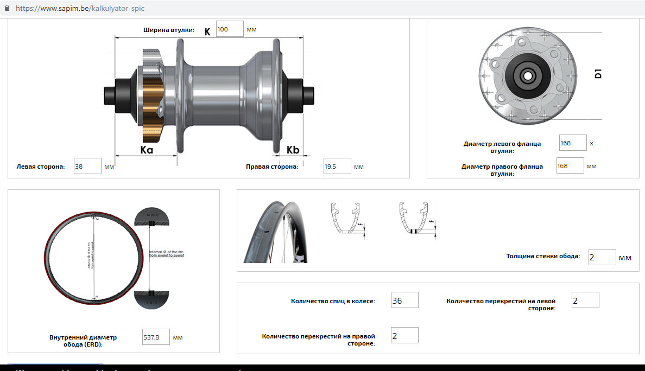This screenshot has height=371, width=645.
Task: Click the right side crossings count input
Action: click(404, 335)
